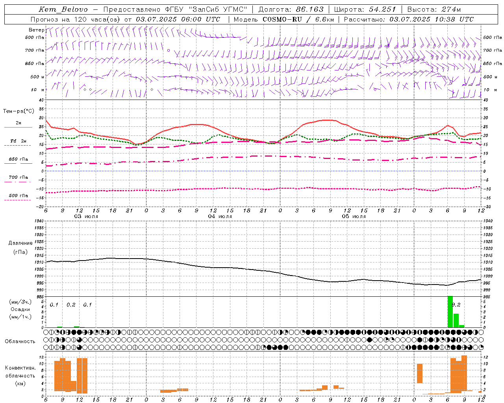The width and height of the screenshot is (504, 403).
Task: Select the (км) unit under convective label
Action: [20, 383]
